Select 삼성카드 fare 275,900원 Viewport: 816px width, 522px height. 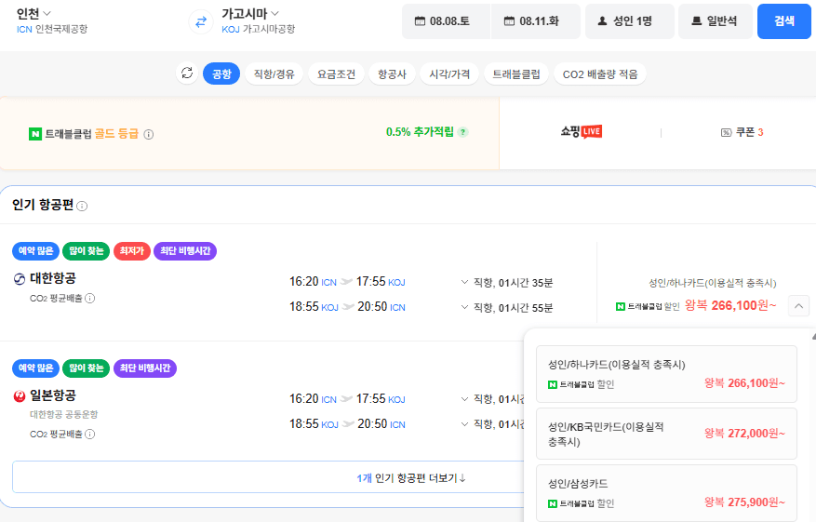pyautogui.click(x=666, y=493)
